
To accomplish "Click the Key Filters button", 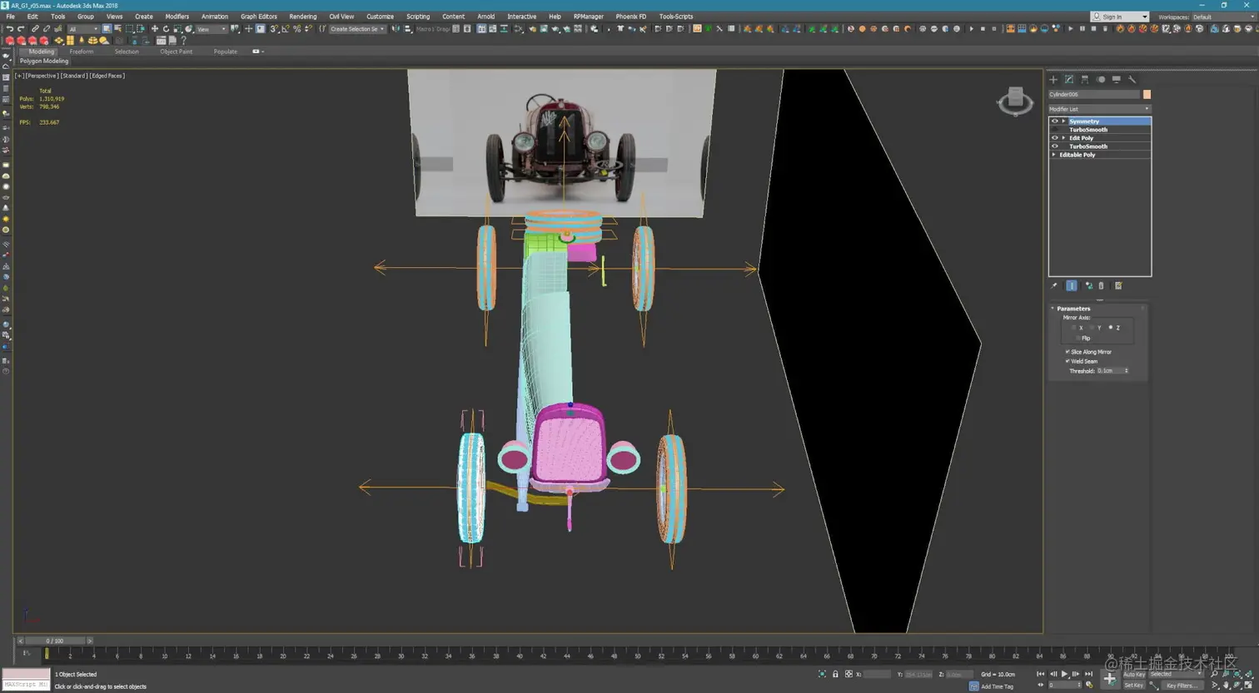I will coord(1182,686).
